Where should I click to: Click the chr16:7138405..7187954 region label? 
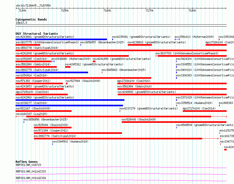(x=33, y=6)
